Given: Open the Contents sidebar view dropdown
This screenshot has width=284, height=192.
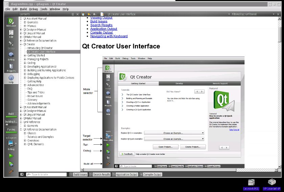Looking at the screenshot, I should click(34, 14).
